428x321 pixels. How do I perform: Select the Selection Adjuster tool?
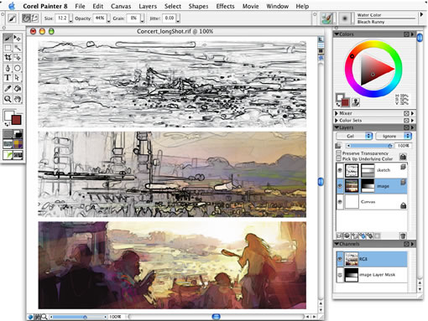(18, 58)
